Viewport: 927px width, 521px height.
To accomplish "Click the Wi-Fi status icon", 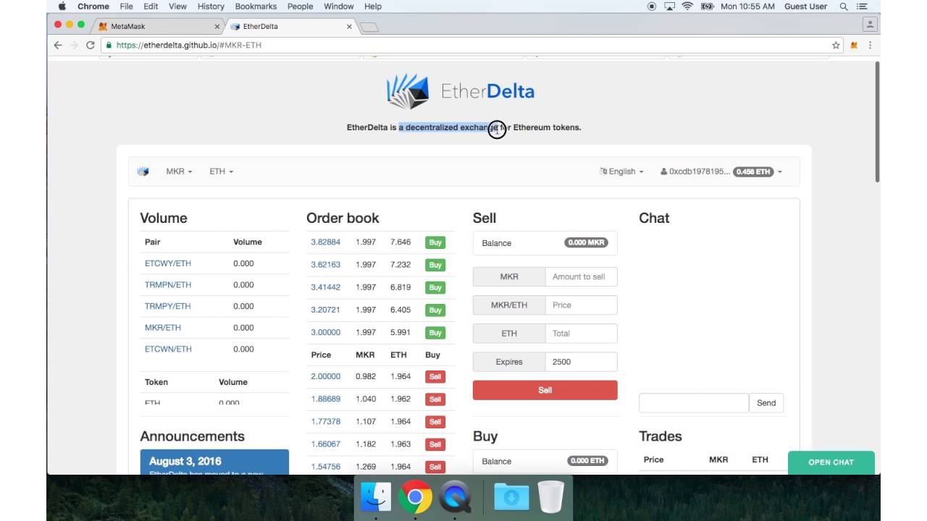I will (x=687, y=7).
